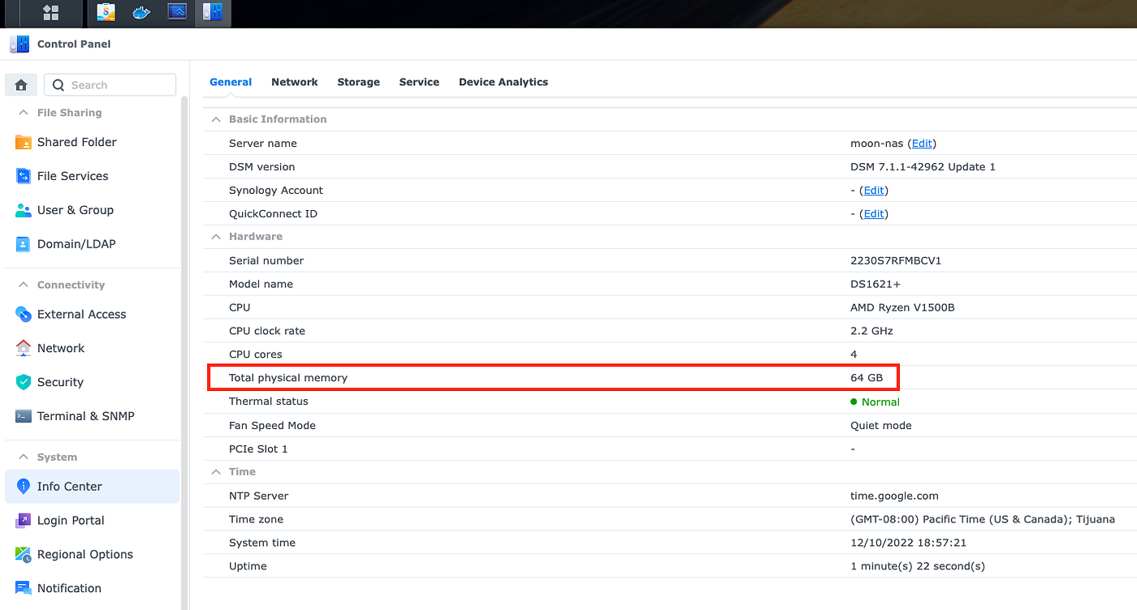Click Edit link for QuickConnect ID
Image resolution: width=1137 pixels, height=610 pixels.
(x=874, y=214)
